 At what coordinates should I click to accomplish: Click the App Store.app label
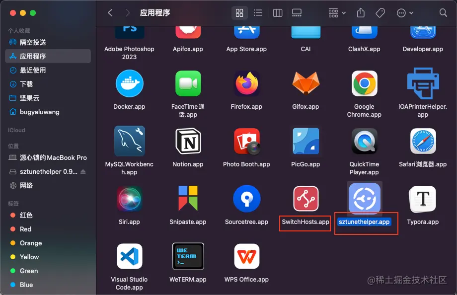coord(246,49)
